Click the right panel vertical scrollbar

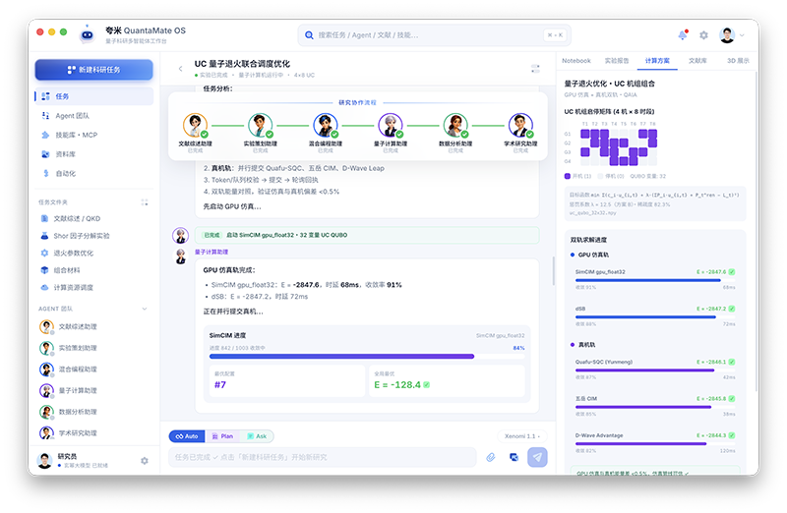[757, 231]
